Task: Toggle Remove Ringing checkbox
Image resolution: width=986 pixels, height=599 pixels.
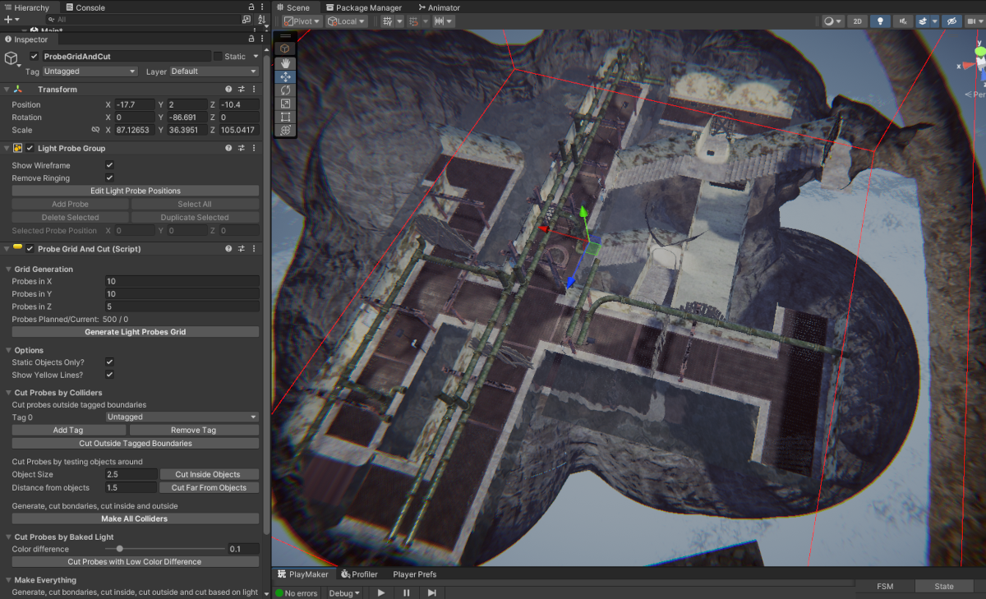Action: pos(109,177)
